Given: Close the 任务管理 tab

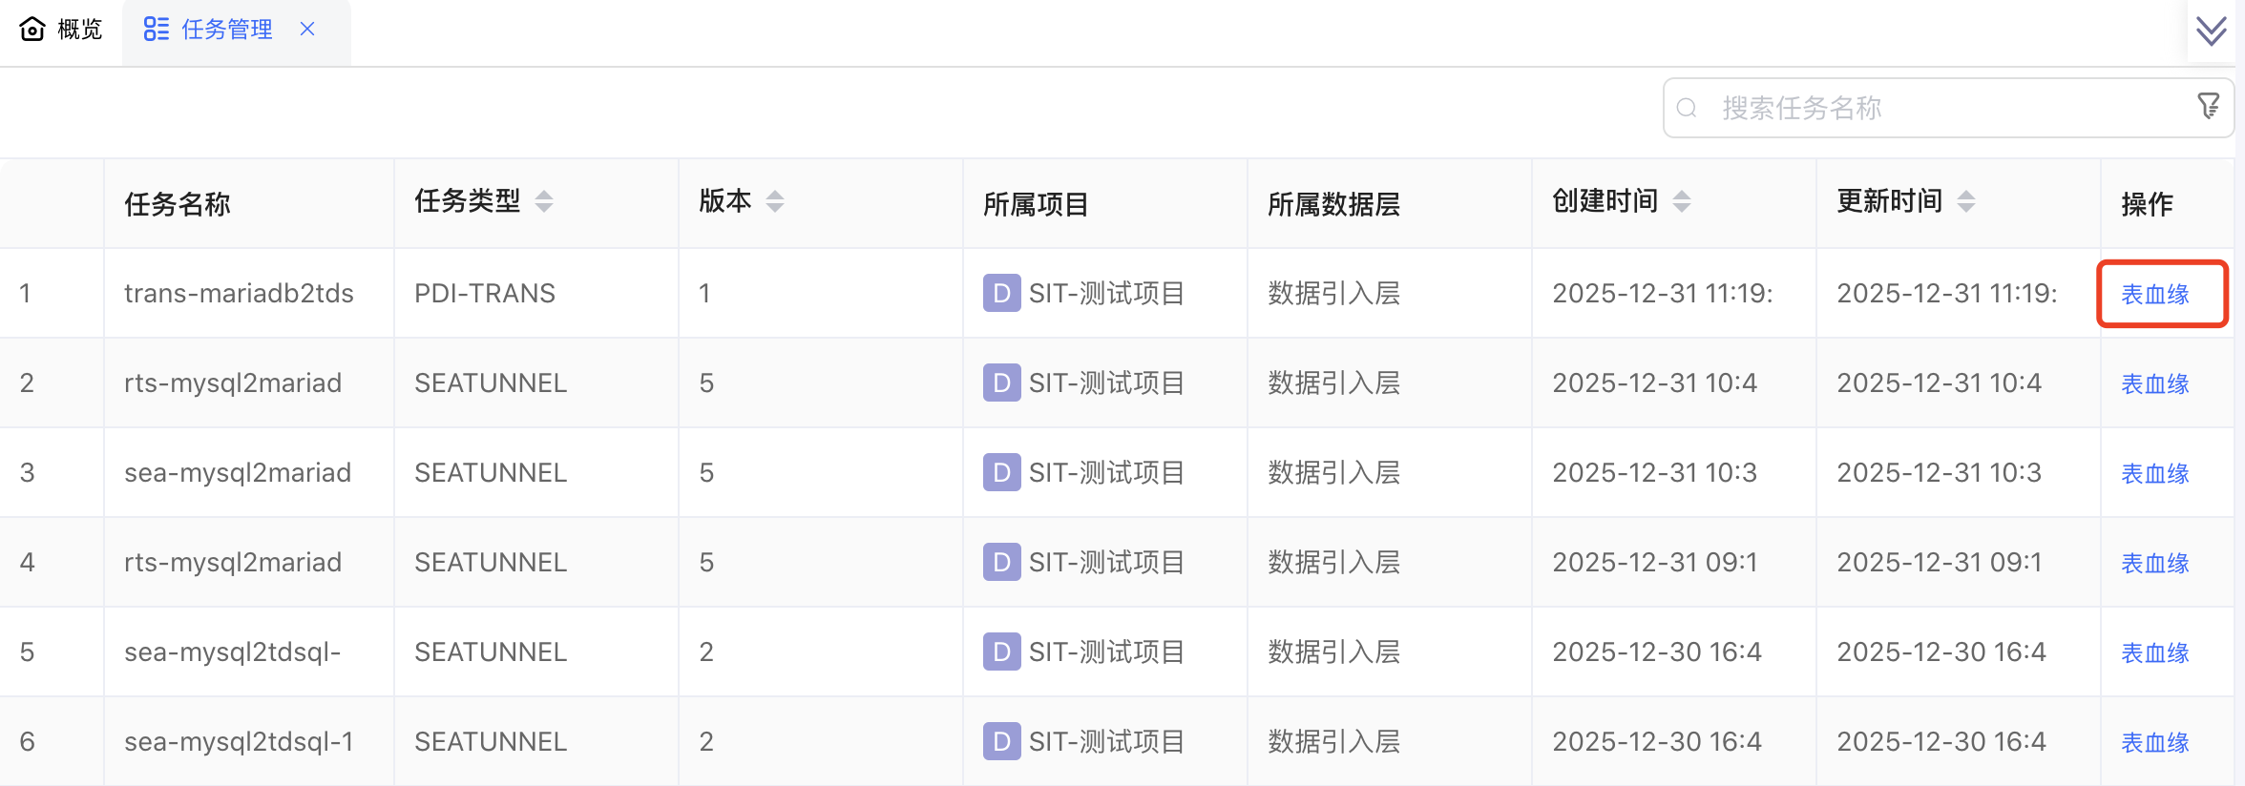Looking at the screenshot, I should click(307, 30).
